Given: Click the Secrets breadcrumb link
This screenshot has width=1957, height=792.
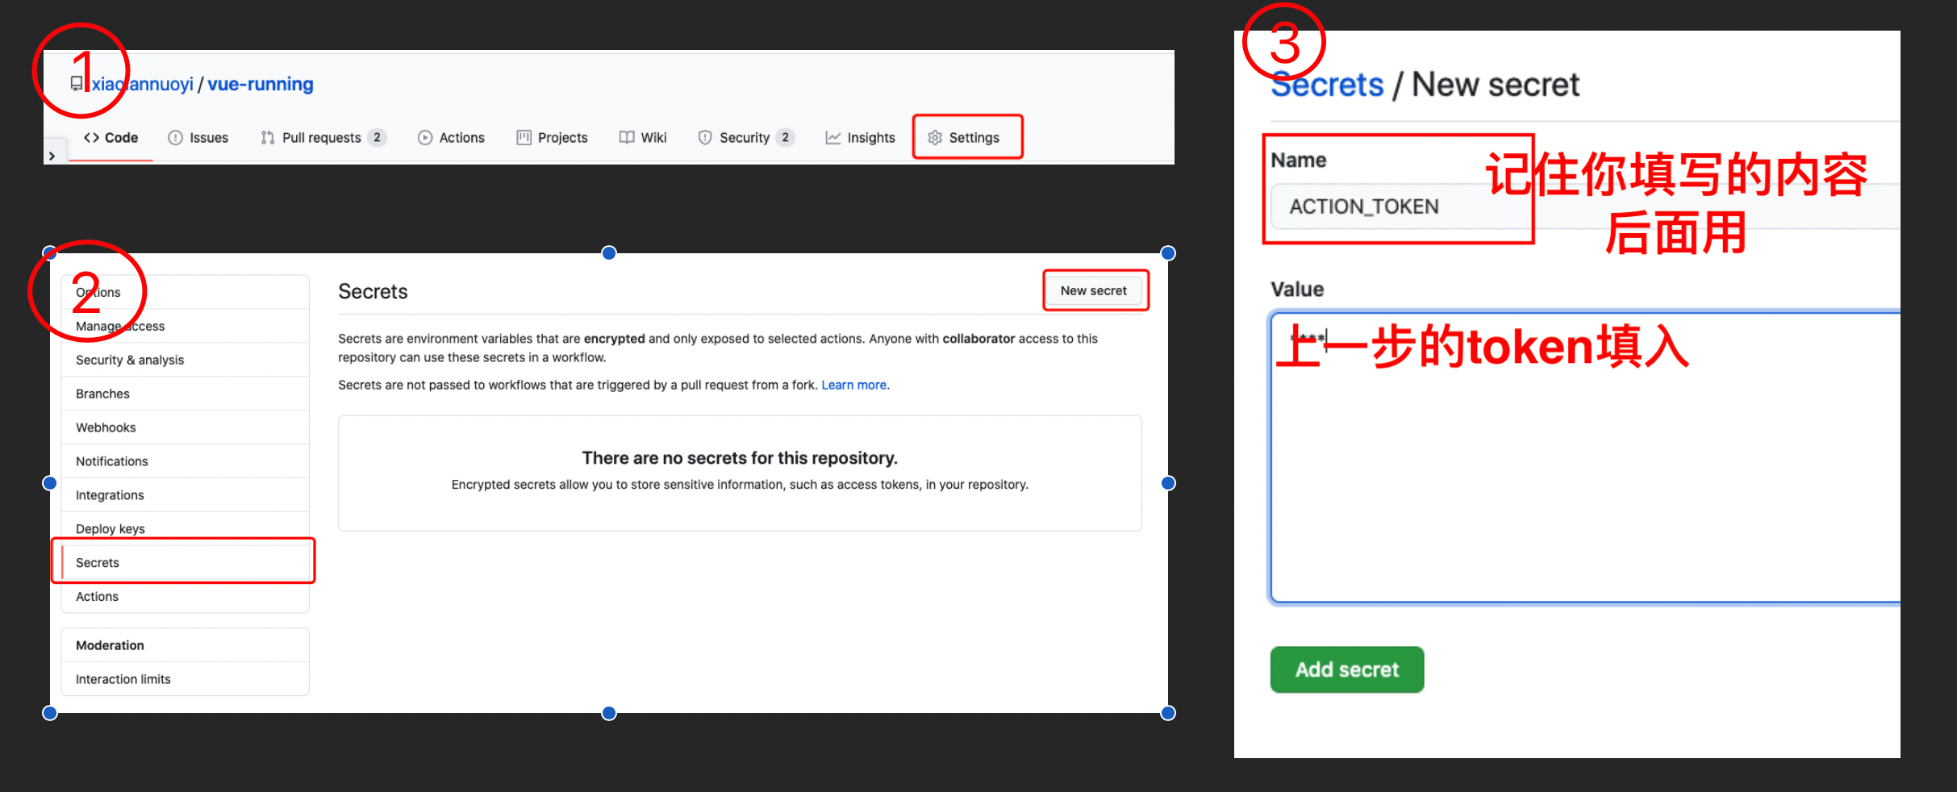Looking at the screenshot, I should (x=1327, y=85).
